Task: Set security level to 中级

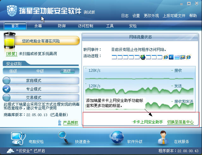Action: 40,71
